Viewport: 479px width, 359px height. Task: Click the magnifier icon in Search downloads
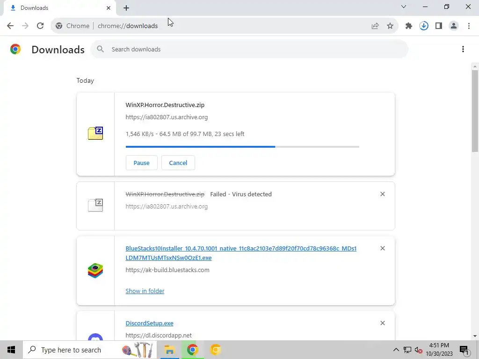[x=100, y=49]
